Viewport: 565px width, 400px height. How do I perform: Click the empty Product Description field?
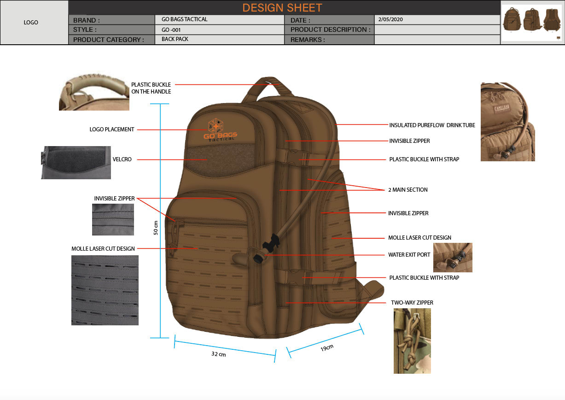pyautogui.click(x=437, y=29)
